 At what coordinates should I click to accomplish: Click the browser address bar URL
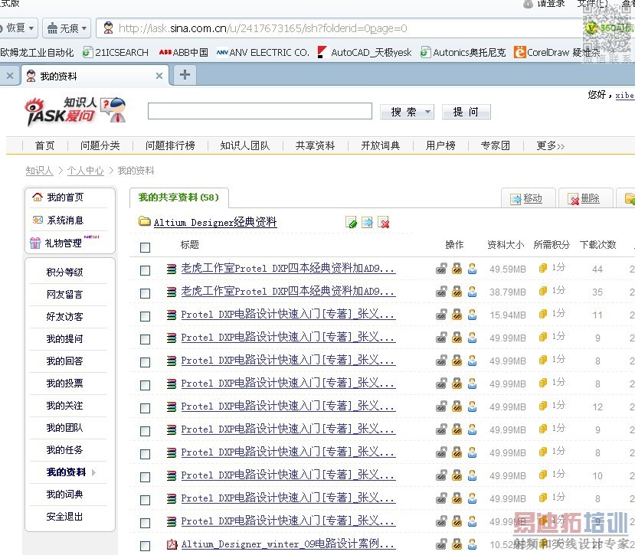pos(263,28)
